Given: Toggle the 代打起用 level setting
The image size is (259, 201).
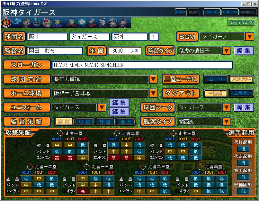Looking at the screenshot, I should click(x=243, y=149).
